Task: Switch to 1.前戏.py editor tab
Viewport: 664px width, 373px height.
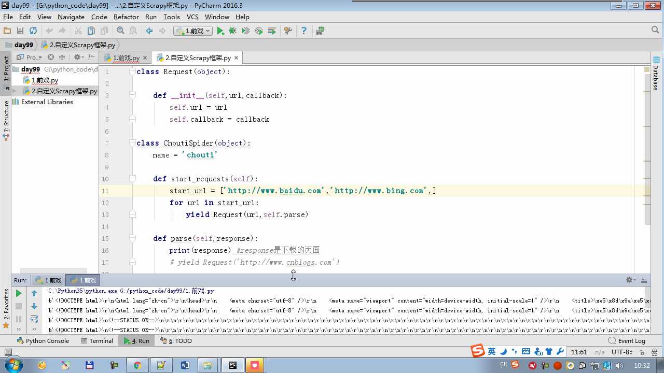Action: click(126, 58)
